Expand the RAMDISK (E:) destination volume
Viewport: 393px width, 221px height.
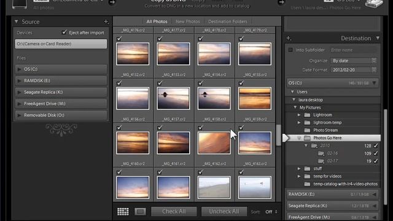click(x=374, y=195)
